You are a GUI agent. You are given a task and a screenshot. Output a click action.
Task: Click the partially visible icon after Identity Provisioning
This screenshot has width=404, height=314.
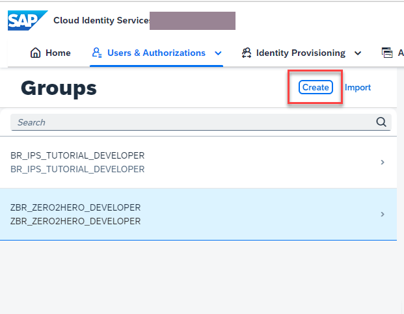click(387, 53)
